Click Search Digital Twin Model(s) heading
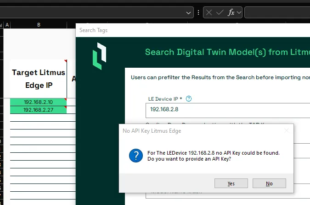The image size is (310, 205). pyautogui.click(x=227, y=52)
